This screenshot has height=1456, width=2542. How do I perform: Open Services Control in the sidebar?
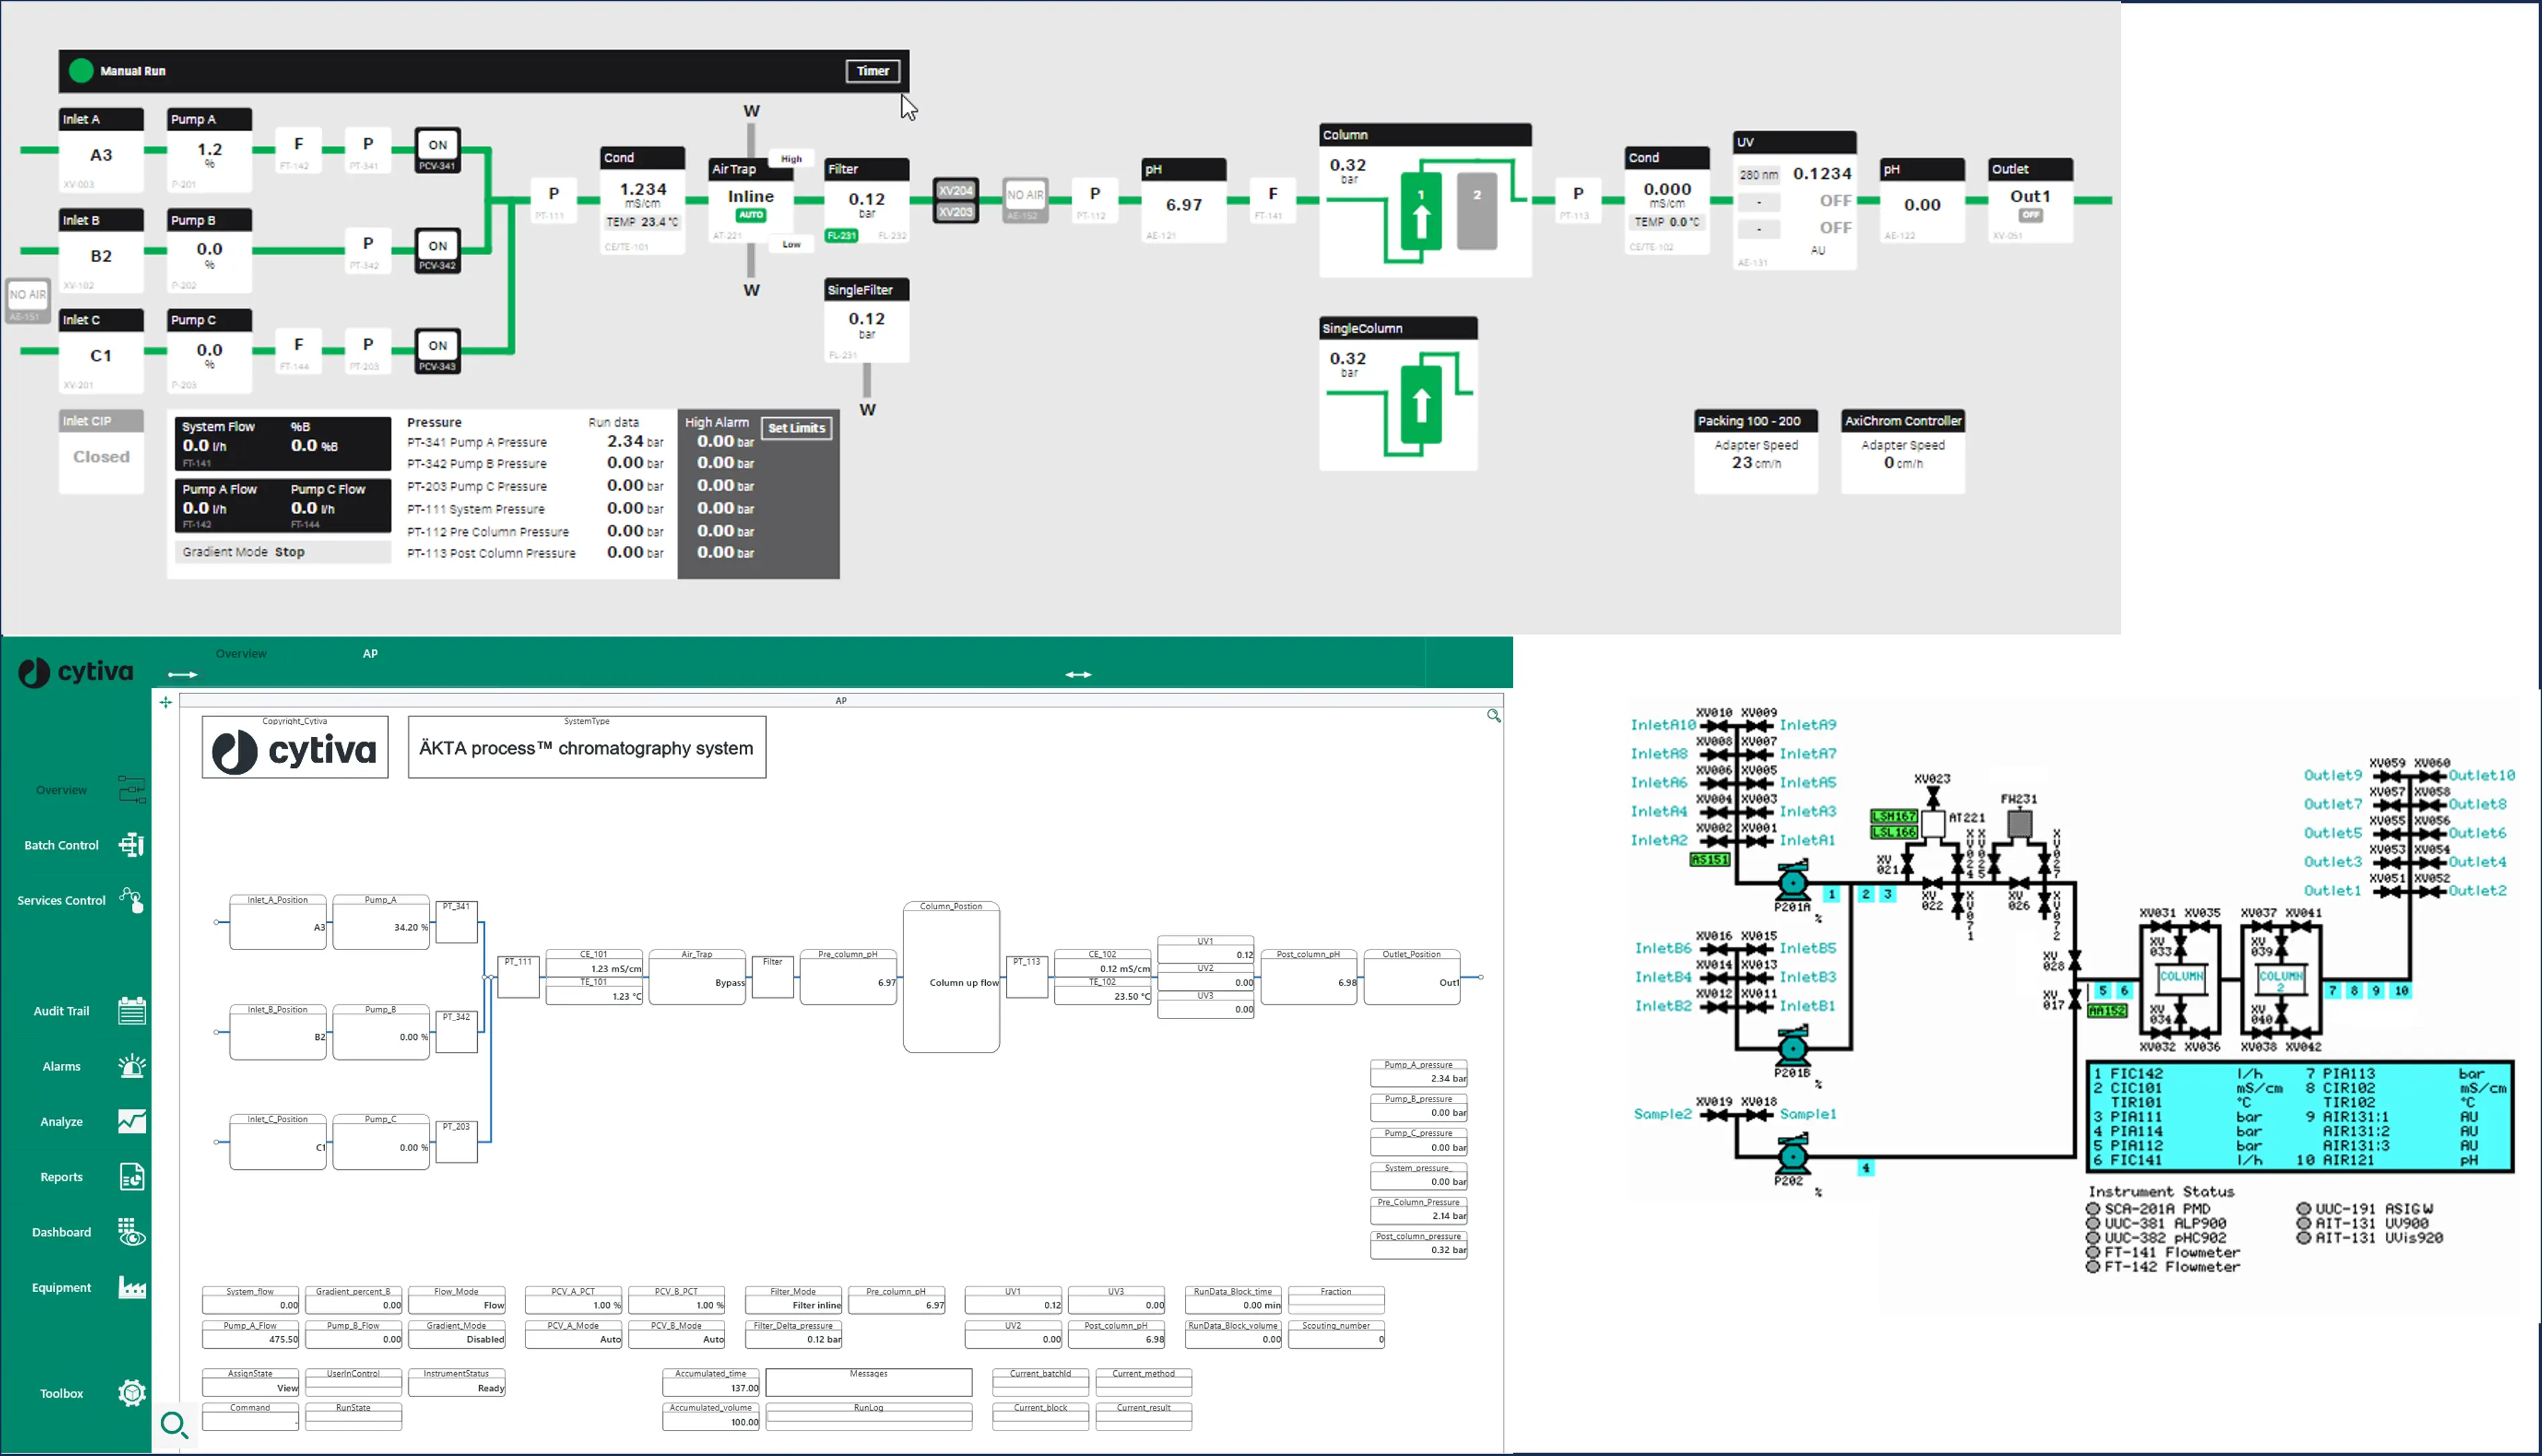(x=80, y=900)
